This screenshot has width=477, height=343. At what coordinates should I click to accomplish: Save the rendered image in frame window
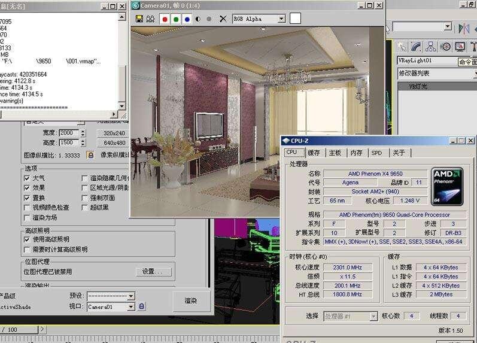139,19
